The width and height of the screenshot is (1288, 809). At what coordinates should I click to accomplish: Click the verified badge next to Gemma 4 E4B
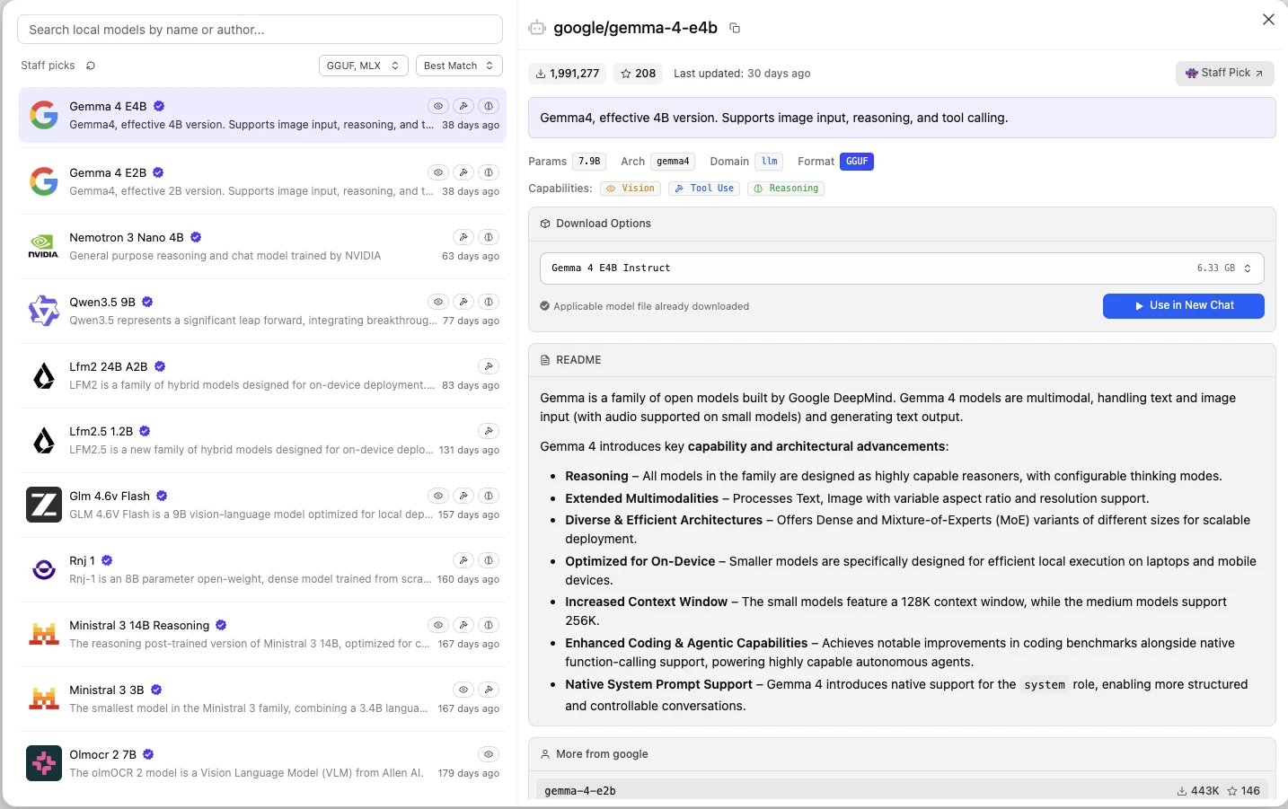click(x=159, y=106)
